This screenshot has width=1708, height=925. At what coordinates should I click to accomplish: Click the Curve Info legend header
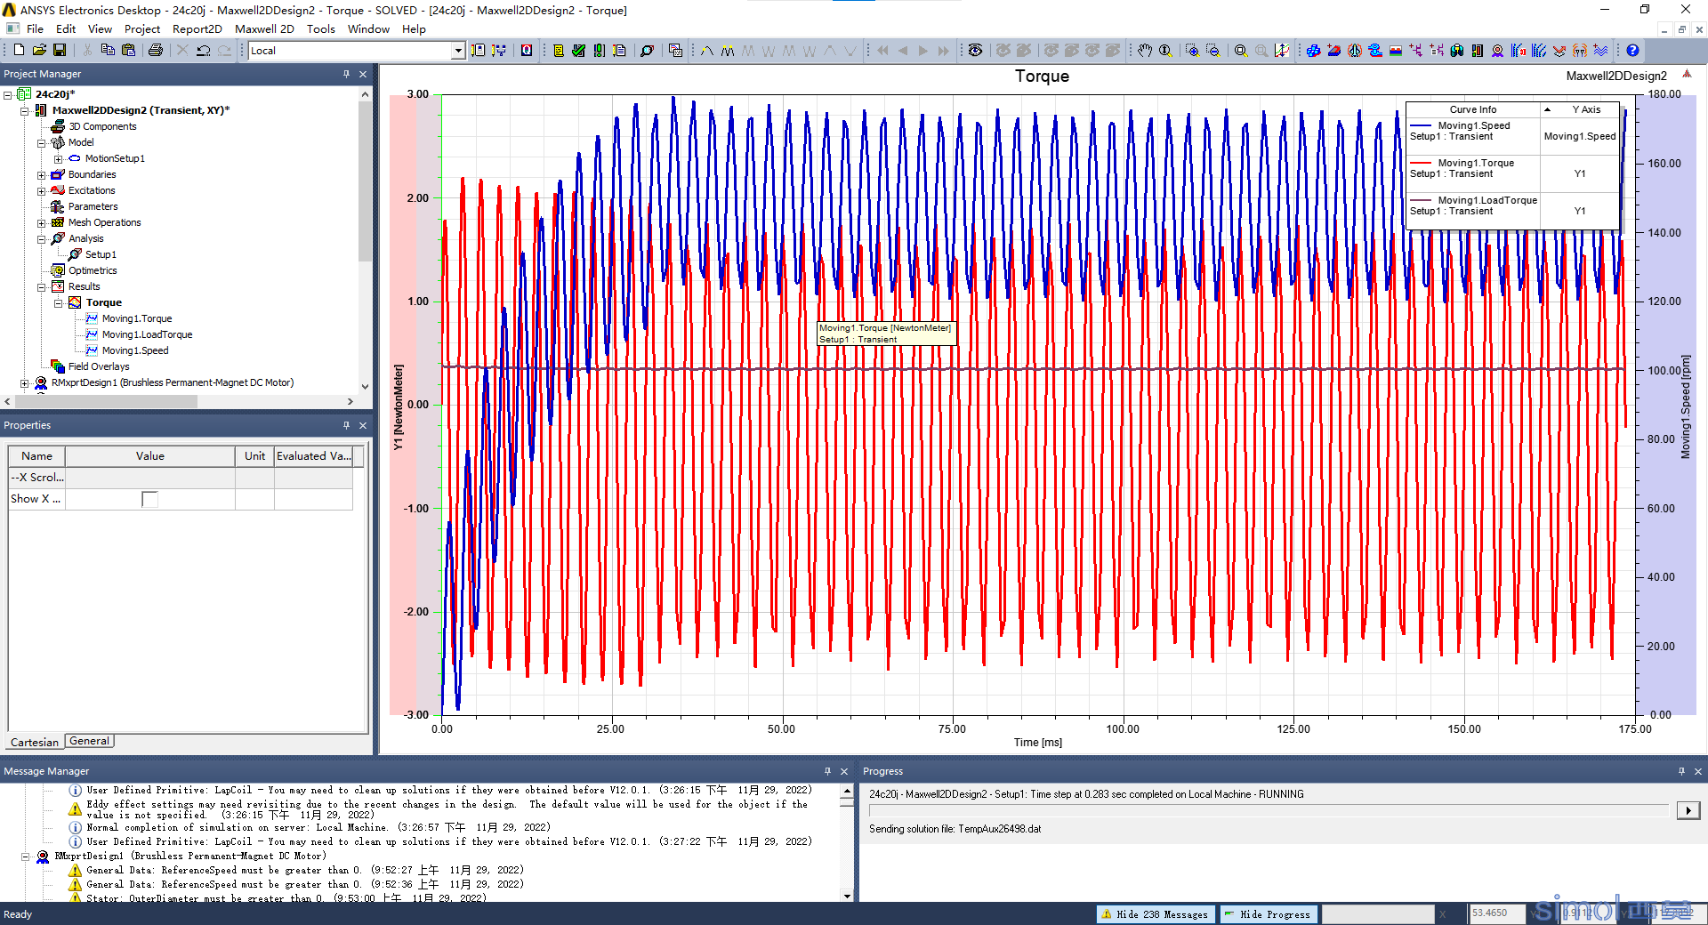[x=1472, y=109]
